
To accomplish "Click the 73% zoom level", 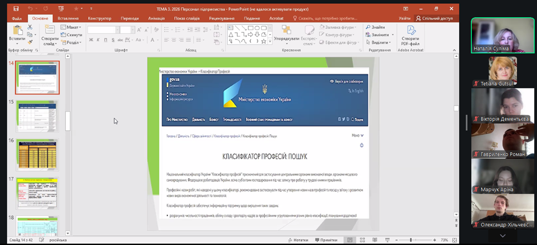I will pyautogui.click(x=444, y=240).
